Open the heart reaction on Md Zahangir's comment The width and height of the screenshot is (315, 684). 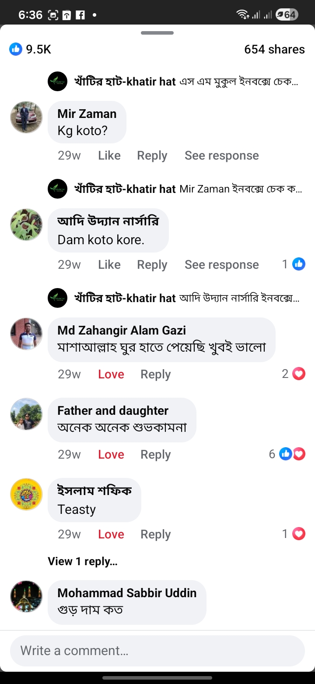(299, 374)
